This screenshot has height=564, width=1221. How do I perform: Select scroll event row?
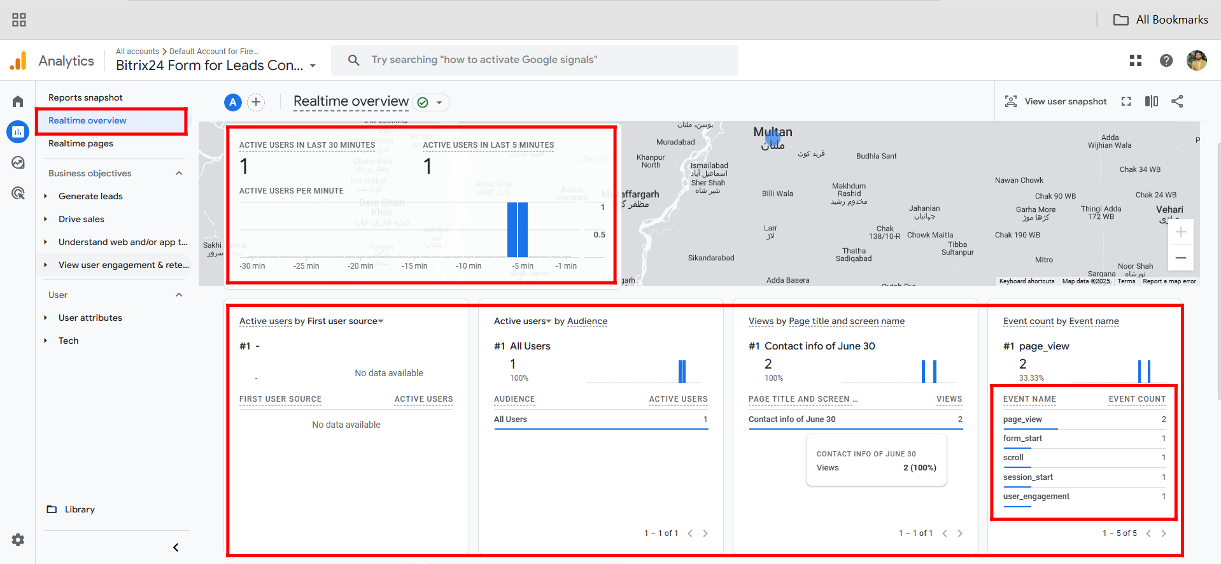tap(1085, 458)
